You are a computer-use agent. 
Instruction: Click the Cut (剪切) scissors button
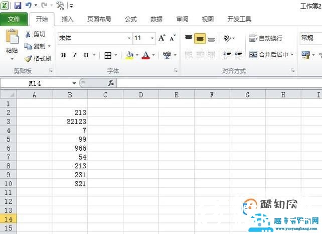click(35, 34)
